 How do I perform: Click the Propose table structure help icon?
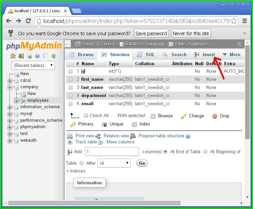pyautogui.click(x=188, y=136)
